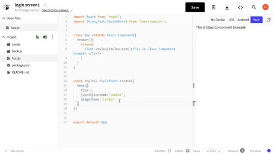Switch to the Android preview tab
The height and width of the screenshot is (154, 274).
click(x=243, y=20)
